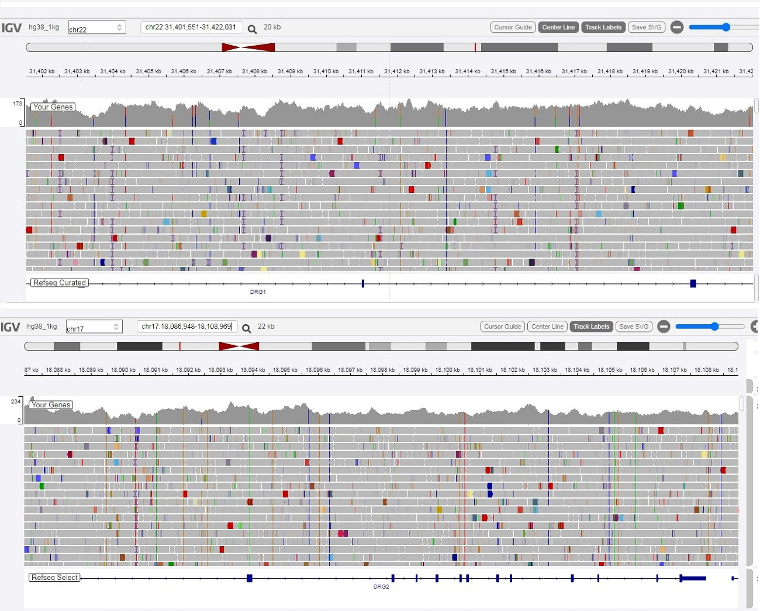
Task: Click the Refseq Curated track label
Action: tap(60, 283)
